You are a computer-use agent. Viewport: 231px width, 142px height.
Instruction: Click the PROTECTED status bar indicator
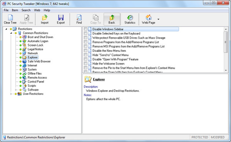click(199, 137)
